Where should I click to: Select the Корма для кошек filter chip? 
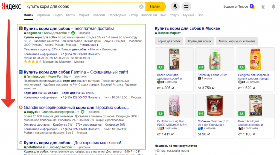tap(200, 41)
